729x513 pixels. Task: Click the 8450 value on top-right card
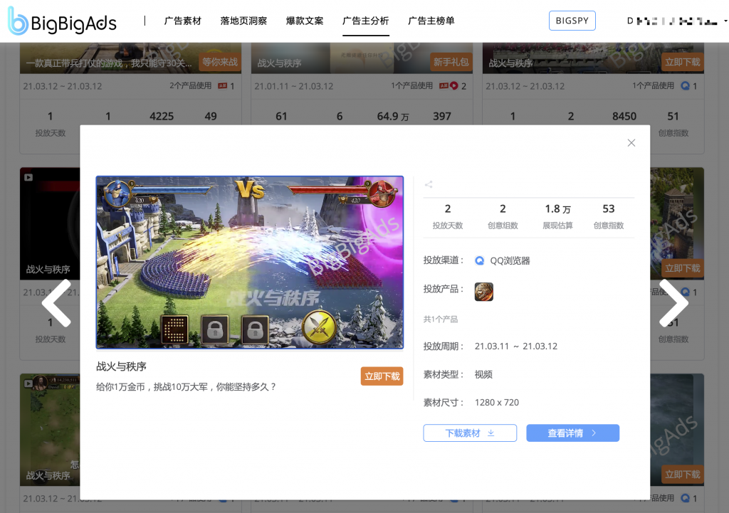click(624, 117)
